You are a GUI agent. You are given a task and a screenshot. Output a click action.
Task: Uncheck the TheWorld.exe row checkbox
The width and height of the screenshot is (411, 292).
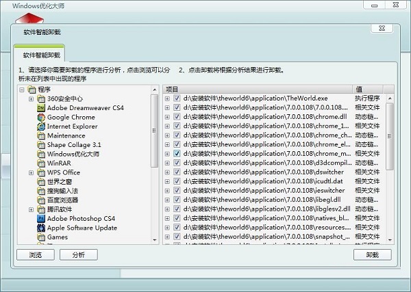(x=177, y=98)
